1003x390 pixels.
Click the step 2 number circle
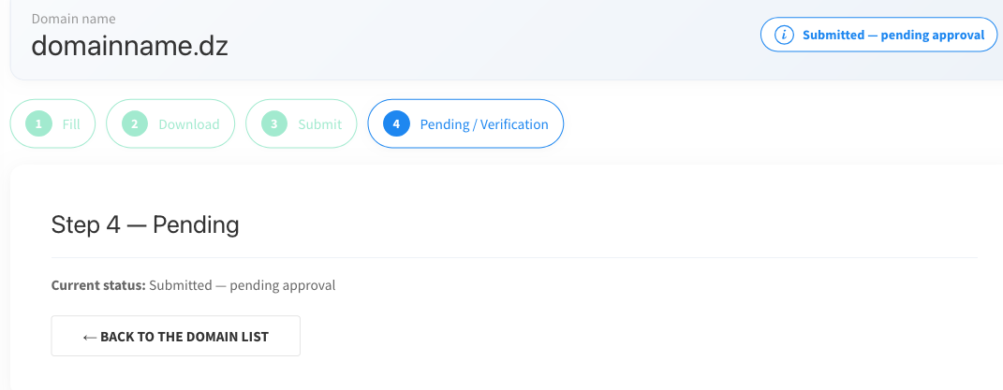[135, 123]
